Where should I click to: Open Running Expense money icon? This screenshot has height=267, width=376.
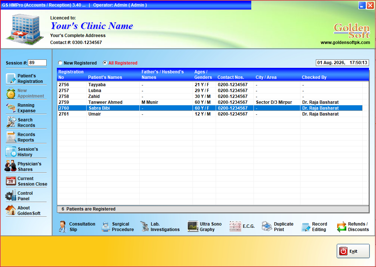11,108
